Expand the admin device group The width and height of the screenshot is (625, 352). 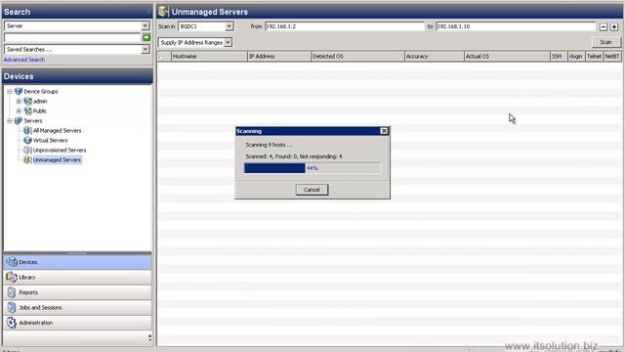(19, 102)
